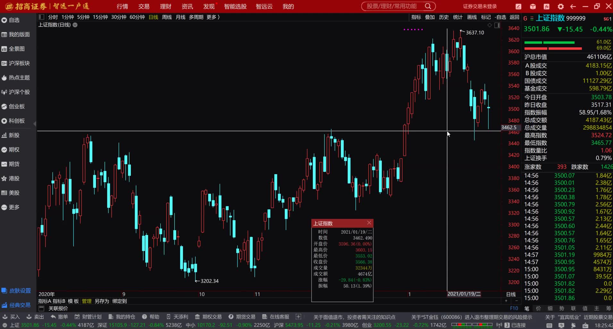Open 热点主题 hot topics
The width and height of the screenshot is (613, 329).
(x=16, y=78)
